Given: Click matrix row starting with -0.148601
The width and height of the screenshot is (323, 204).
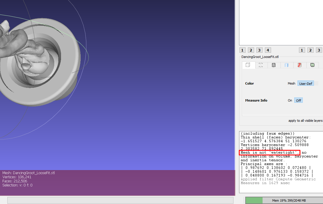Looking at the screenshot, I should pos(277,172).
